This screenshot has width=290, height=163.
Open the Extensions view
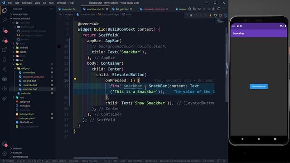tap(5, 49)
